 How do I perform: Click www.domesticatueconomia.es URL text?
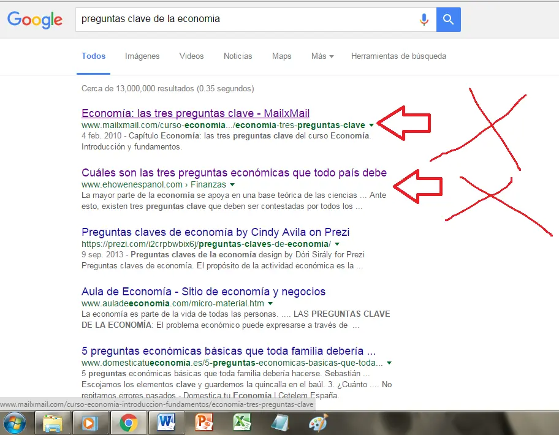(x=232, y=363)
